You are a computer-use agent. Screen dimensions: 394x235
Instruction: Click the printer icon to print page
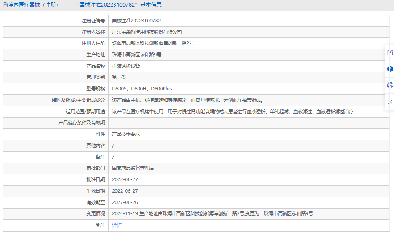coord(390,85)
